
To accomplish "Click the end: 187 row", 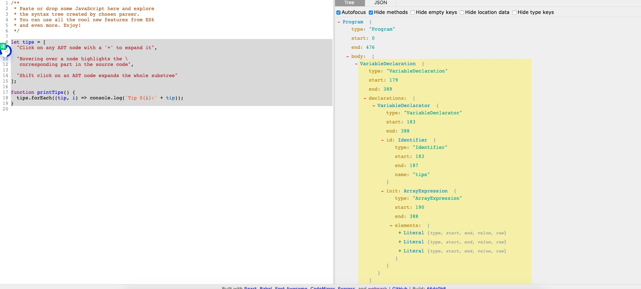I will click(406, 166).
